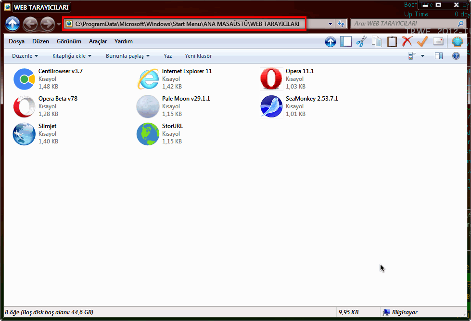The height and width of the screenshot is (321, 471).
Task: Click the blue Help question mark icon
Action: pyautogui.click(x=456, y=56)
